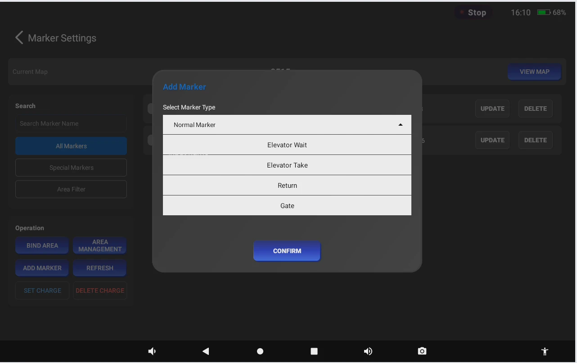Choose Return marker type
This screenshot has height=363, width=577.
point(287,186)
